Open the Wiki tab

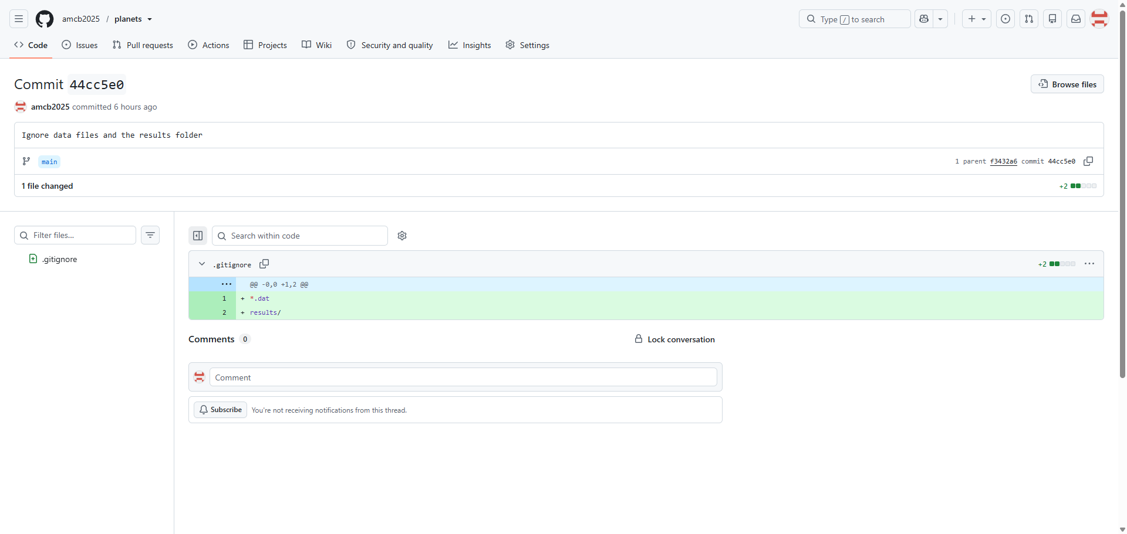317,45
